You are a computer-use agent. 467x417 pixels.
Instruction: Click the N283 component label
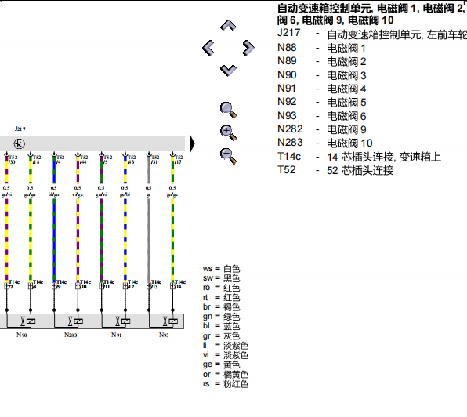click(x=71, y=335)
